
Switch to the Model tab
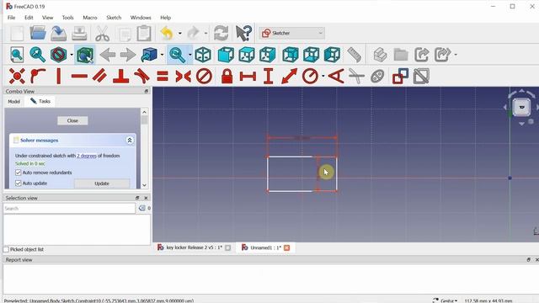coord(13,101)
